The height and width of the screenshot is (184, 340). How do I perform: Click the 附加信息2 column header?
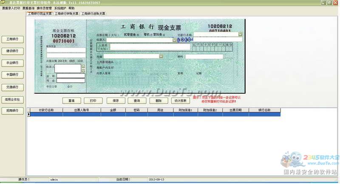(x=210, y=110)
